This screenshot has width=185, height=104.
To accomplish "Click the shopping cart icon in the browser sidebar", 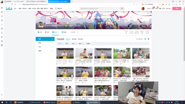I will tap(2, 37).
